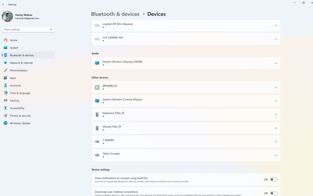Select the Accessibility label in sidebar
Viewport: 313px width, 196px height.
tap(17, 108)
